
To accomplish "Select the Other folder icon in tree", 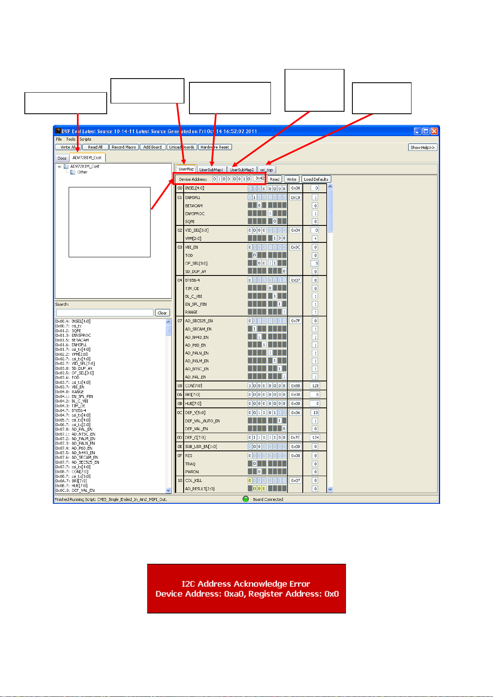I will pos(73,172).
